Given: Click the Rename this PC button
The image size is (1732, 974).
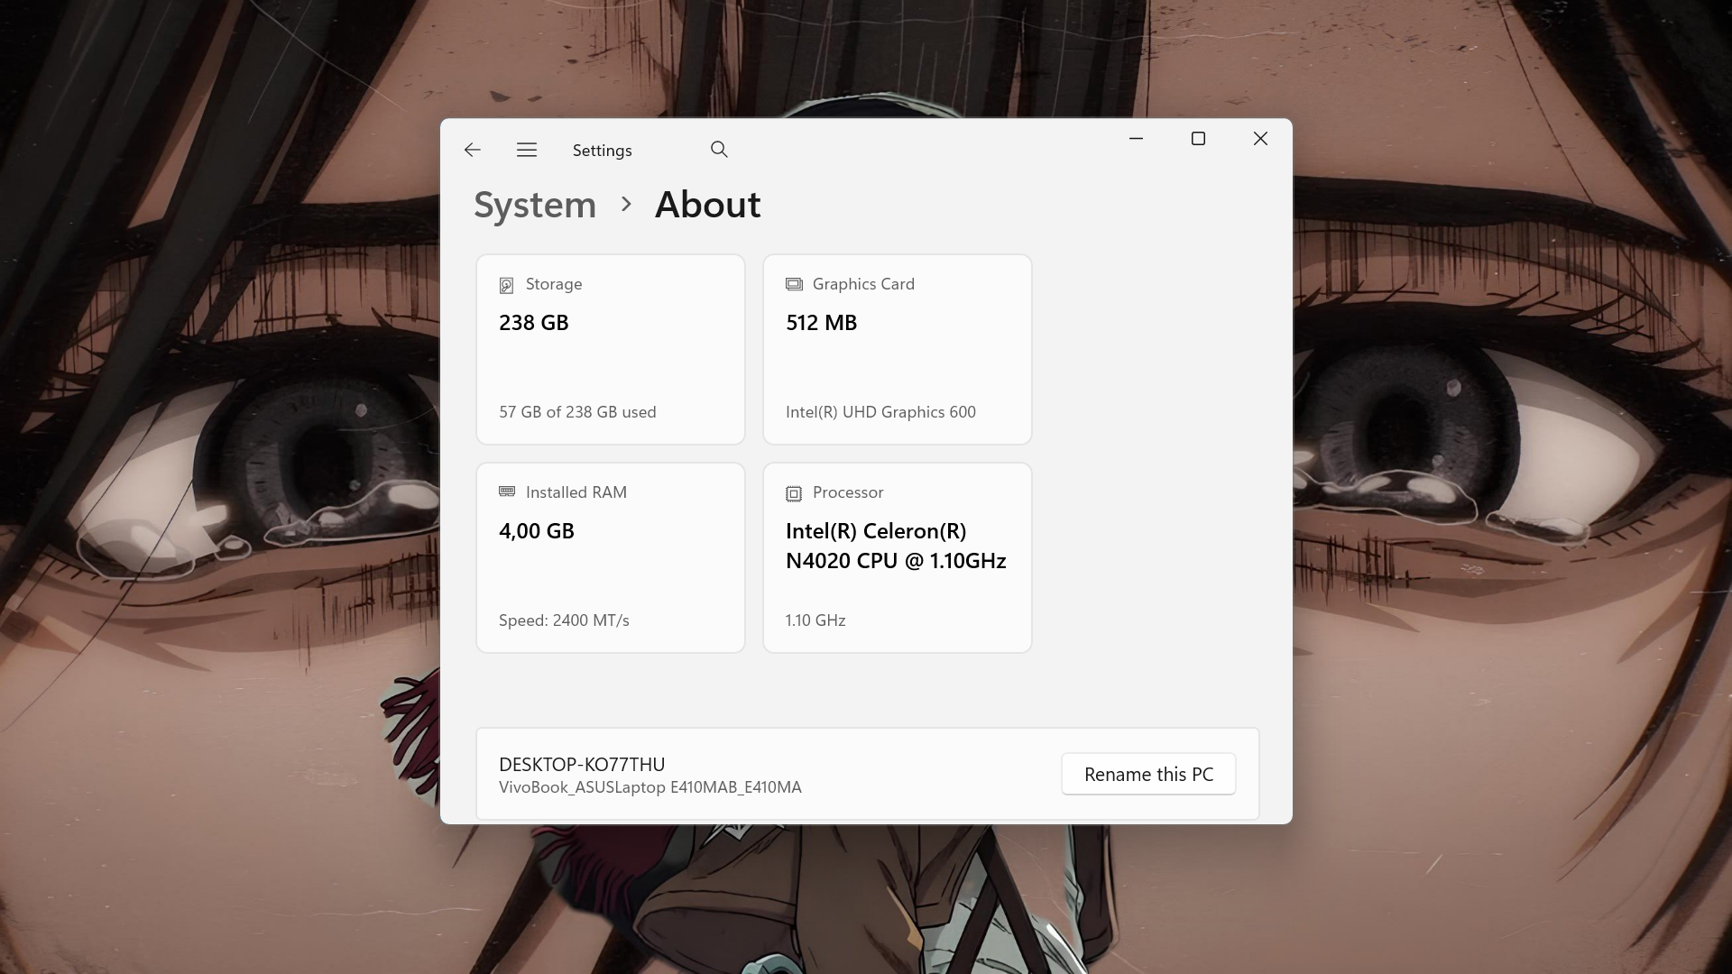Looking at the screenshot, I should [1148, 775].
